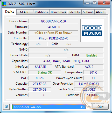Click the GOODRAM logo image
The width and height of the screenshot is (112, 113).
[92, 31]
